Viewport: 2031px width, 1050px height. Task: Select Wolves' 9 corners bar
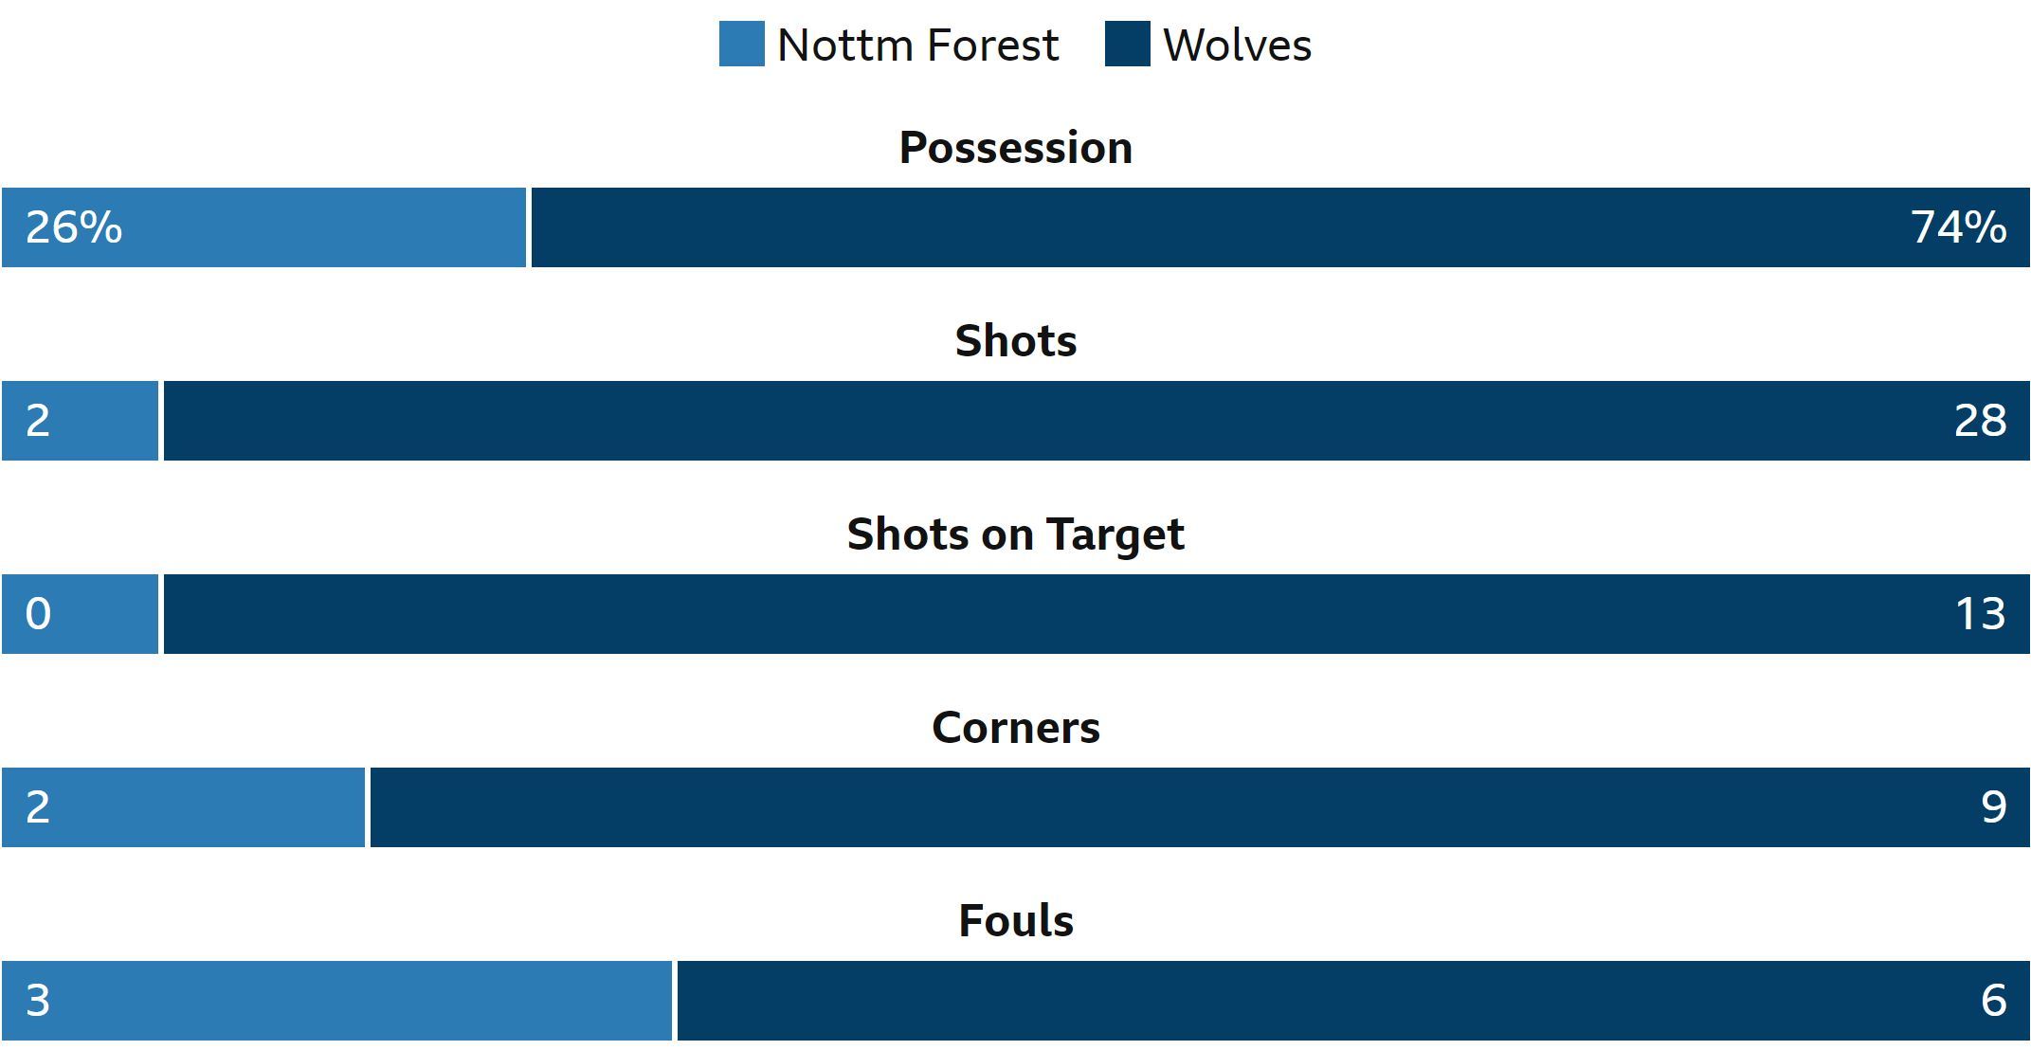point(1200,807)
